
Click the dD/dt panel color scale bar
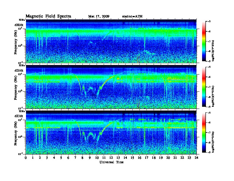(x=204, y=87)
